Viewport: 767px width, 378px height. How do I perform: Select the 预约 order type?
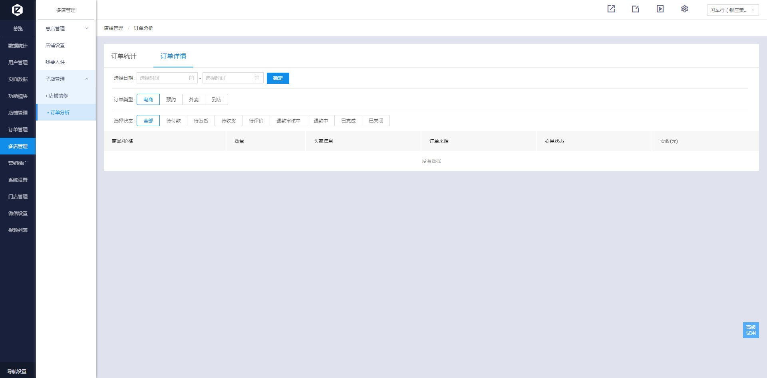click(x=171, y=100)
